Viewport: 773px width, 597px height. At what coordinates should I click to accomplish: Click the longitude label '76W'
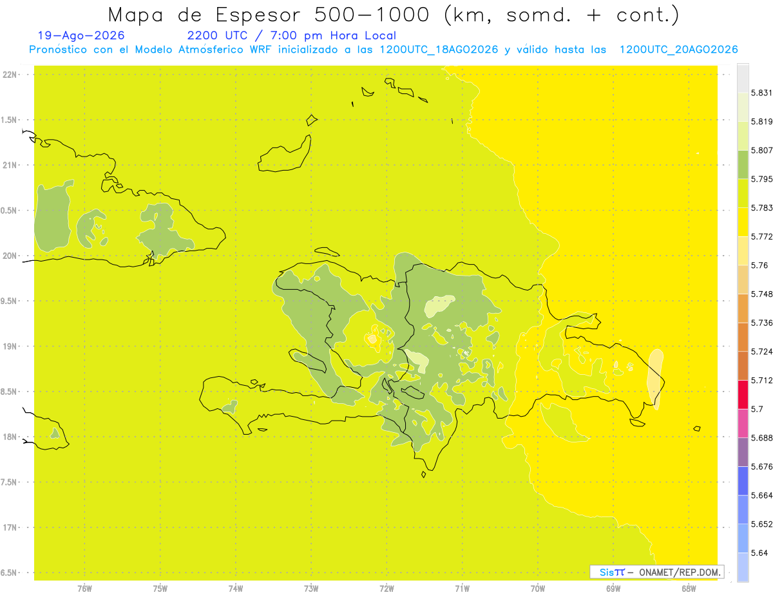coord(84,588)
